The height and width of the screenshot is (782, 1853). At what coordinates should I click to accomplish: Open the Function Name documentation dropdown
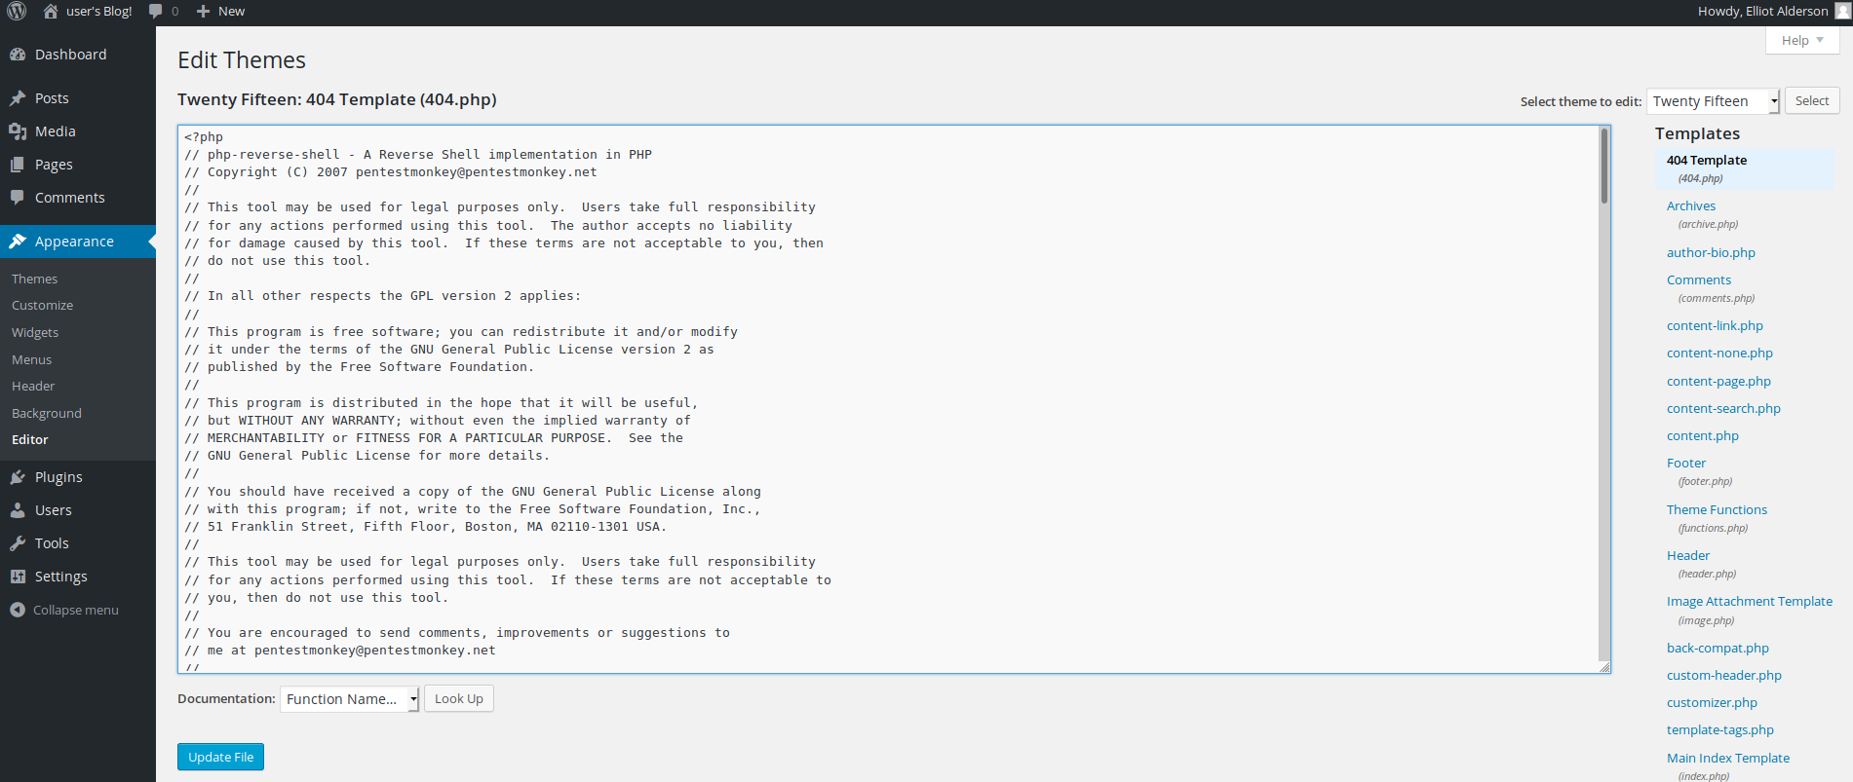click(349, 699)
